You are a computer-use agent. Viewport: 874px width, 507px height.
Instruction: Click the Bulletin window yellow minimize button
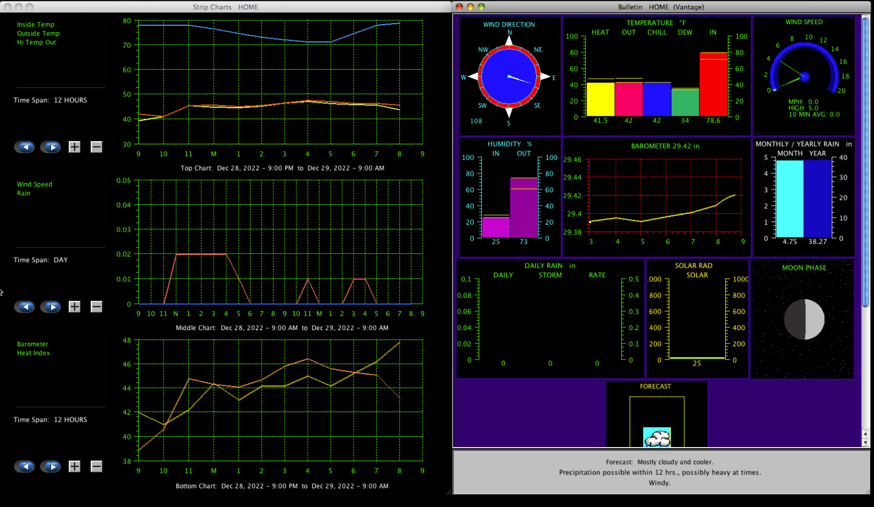pos(470,7)
